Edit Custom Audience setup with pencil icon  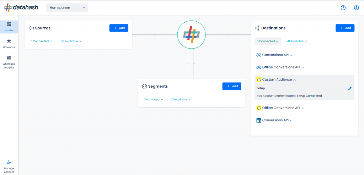[x=350, y=88]
